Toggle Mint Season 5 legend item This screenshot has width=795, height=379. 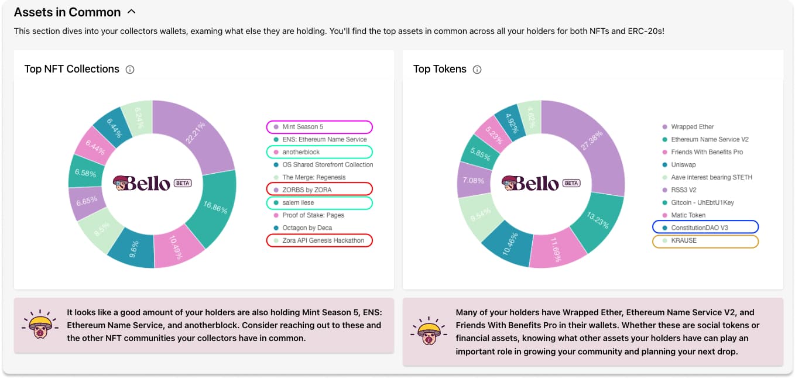click(x=319, y=127)
